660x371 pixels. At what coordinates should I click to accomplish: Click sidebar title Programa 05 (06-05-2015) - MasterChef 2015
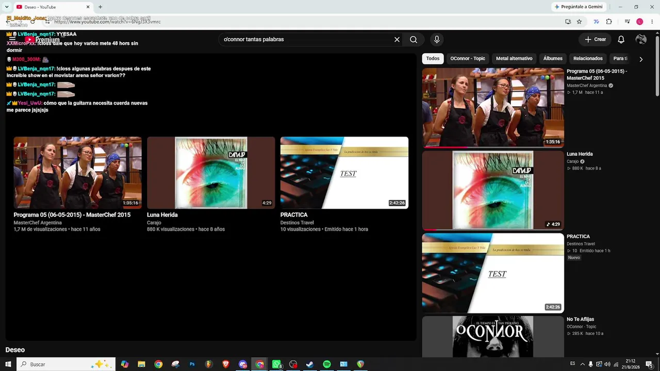click(x=597, y=75)
